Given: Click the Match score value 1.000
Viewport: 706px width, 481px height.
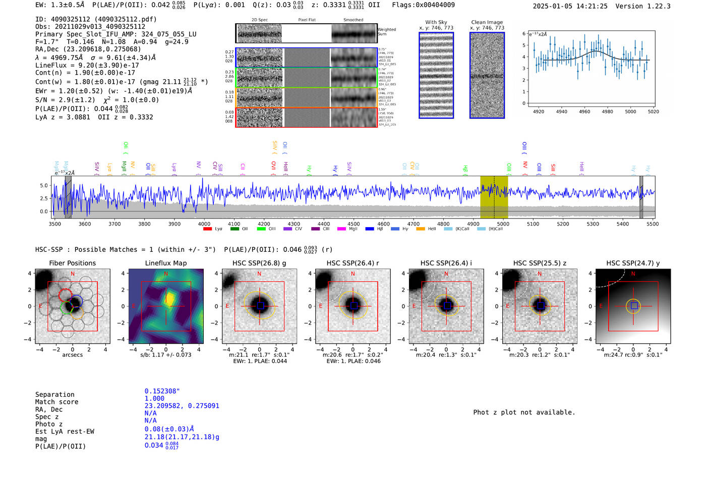Looking at the screenshot, I should (154, 398).
